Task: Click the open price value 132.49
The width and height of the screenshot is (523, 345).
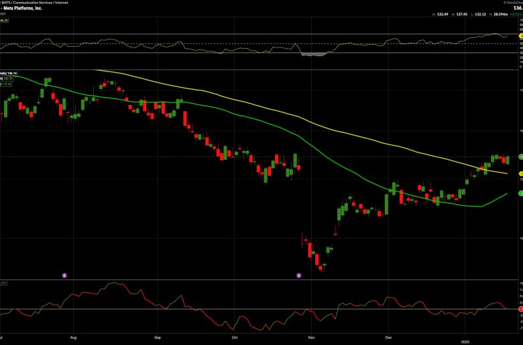Action: pyautogui.click(x=443, y=14)
